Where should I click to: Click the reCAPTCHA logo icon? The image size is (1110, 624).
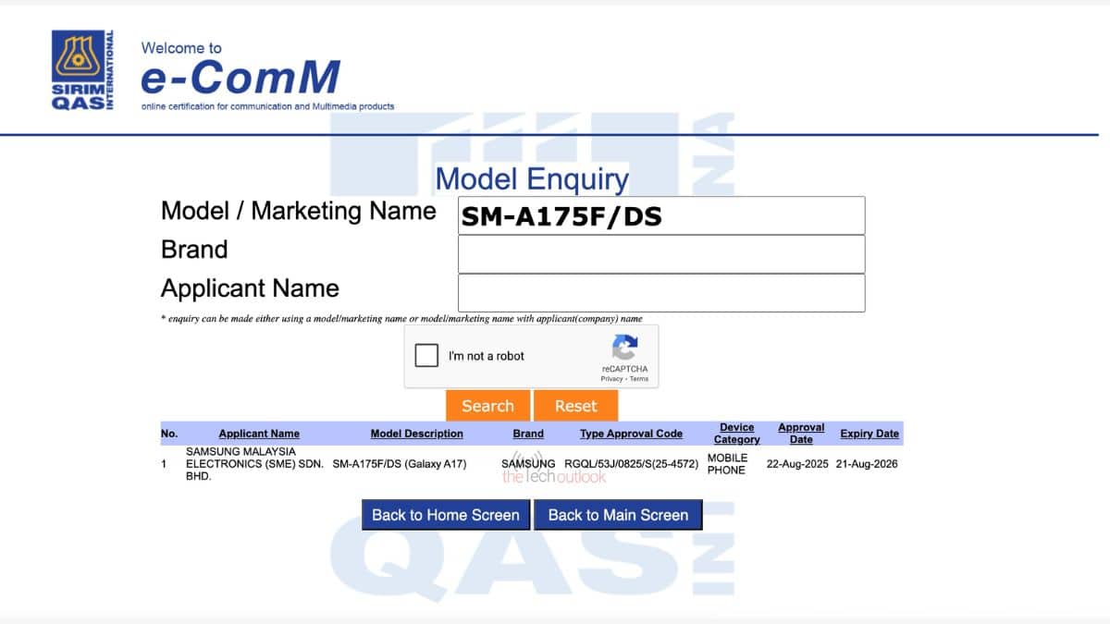pos(624,349)
